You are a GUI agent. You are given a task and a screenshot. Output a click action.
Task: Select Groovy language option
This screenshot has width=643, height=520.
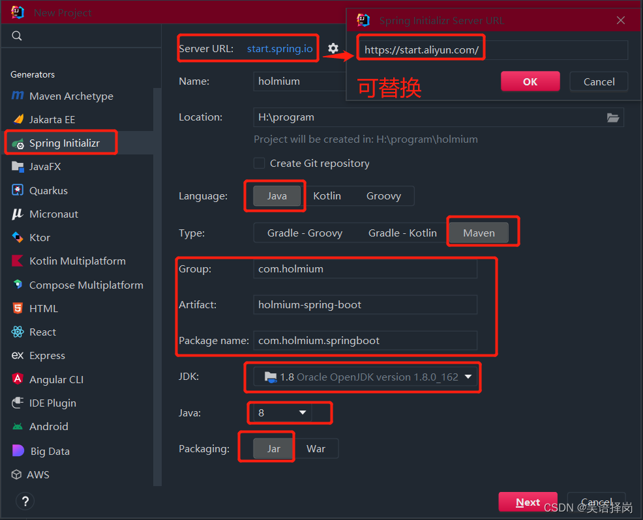click(x=383, y=196)
